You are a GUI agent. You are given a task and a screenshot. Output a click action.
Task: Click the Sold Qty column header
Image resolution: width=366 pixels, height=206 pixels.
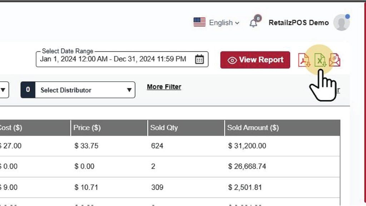pyautogui.click(x=164, y=128)
